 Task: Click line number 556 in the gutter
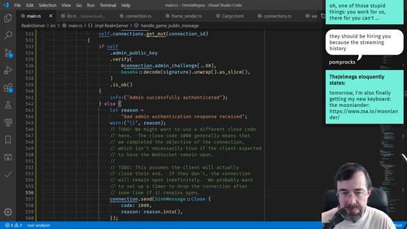30,193
